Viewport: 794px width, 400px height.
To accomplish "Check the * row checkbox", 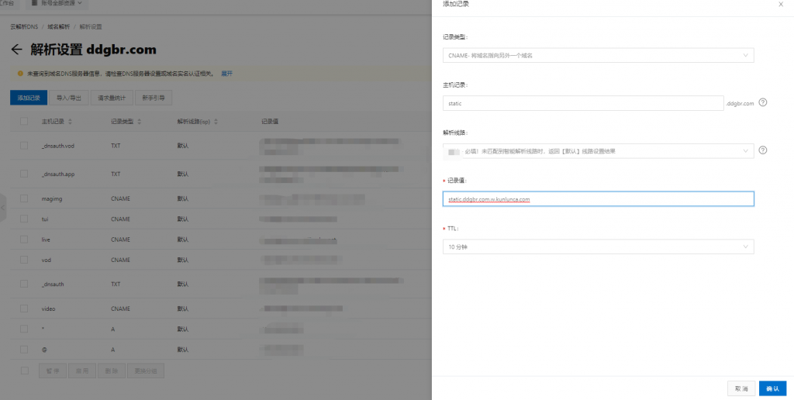I will pos(24,329).
